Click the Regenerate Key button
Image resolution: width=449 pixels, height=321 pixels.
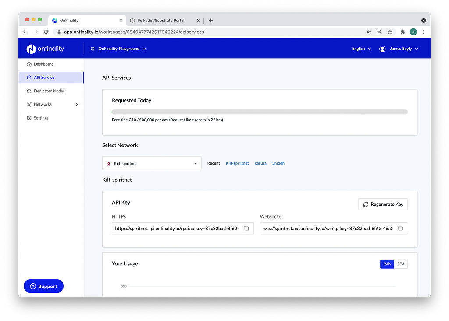pos(383,204)
